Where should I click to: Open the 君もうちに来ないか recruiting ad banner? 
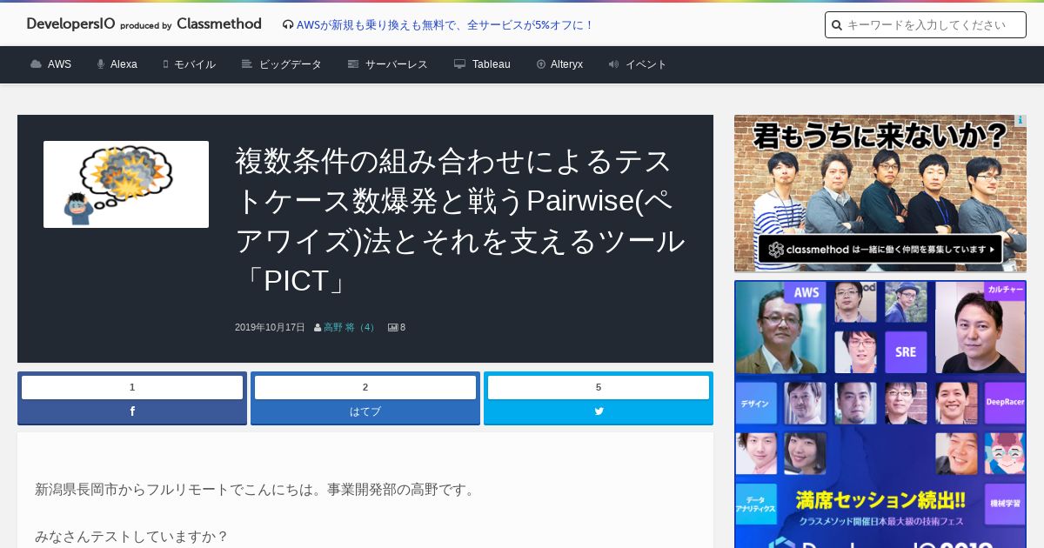880,193
